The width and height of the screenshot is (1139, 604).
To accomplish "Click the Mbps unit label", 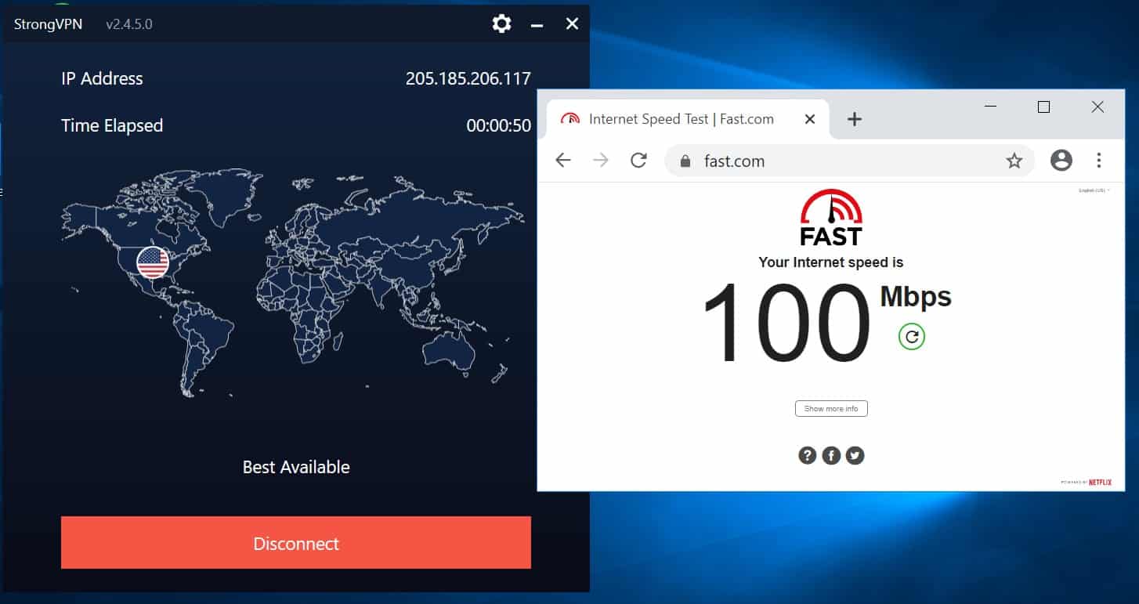I will pos(916,297).
